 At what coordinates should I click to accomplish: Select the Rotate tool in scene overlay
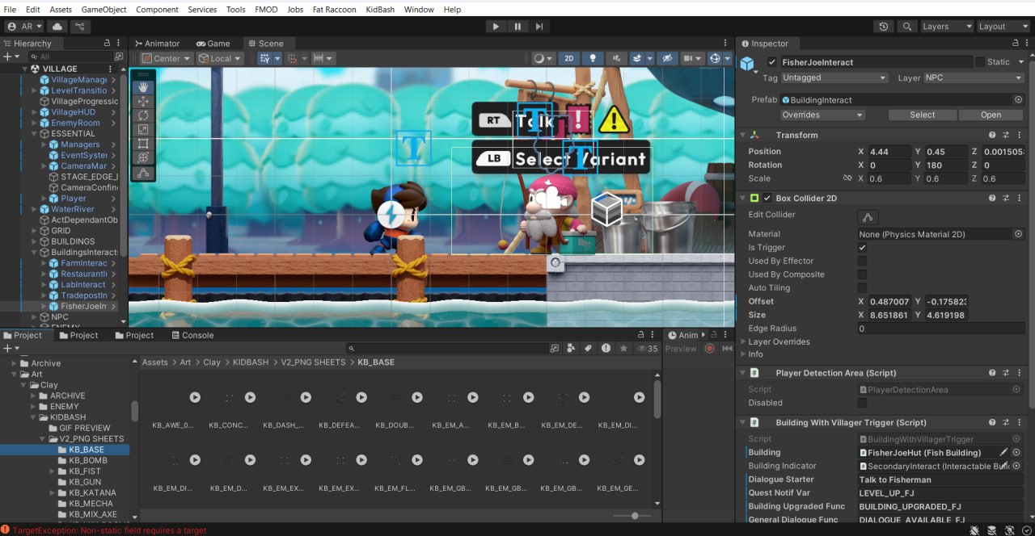tap(143, 115)
